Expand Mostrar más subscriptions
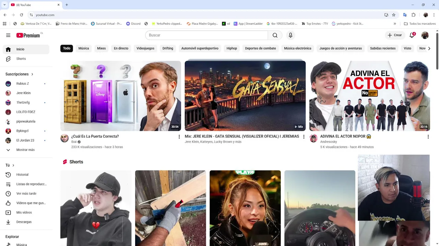This screenshot has height=246, width=439. click(x=26, y=150)
